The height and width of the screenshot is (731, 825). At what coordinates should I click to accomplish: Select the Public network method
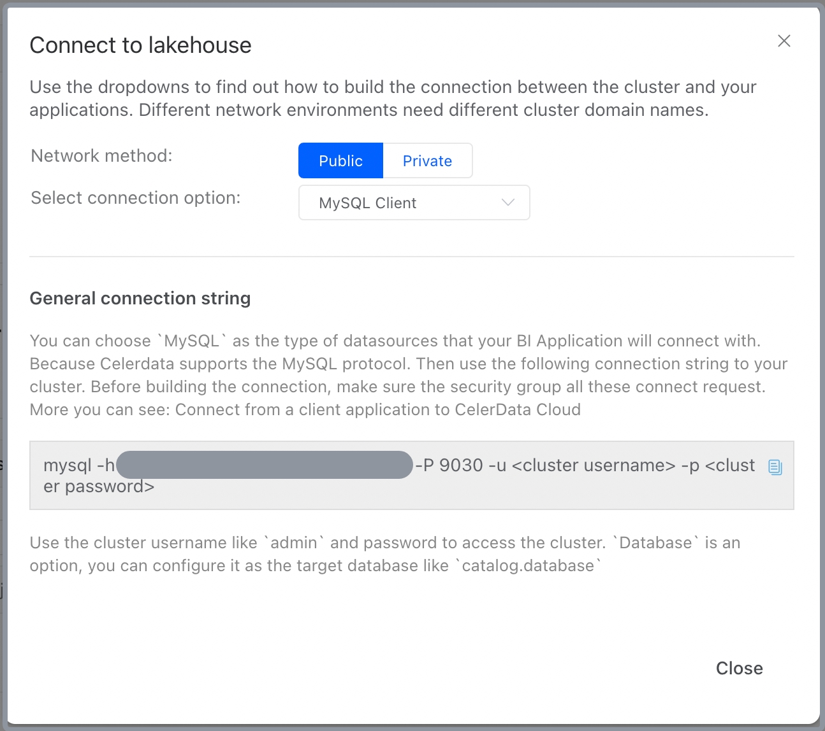click(x=340, y=161)
